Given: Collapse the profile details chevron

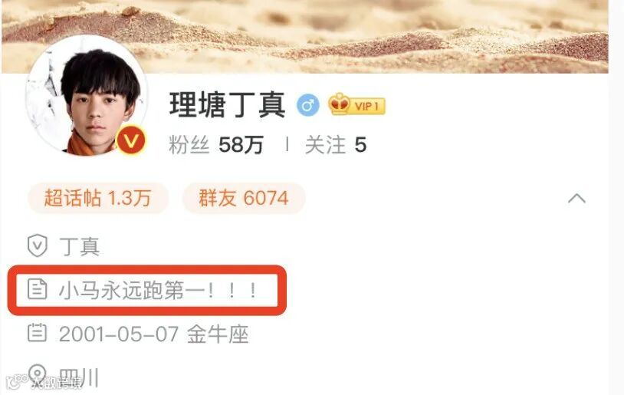Looking at the screenshot, I should 576,198.
